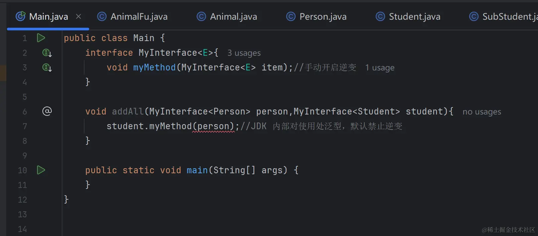Click the @ gutter icon on line 6
Screen dimensions: 538x236
tap(47, 111)
